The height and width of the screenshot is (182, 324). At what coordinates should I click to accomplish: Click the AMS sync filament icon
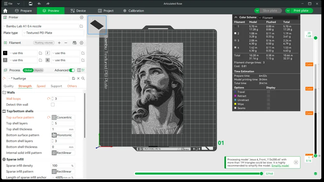tap(75, 43)
